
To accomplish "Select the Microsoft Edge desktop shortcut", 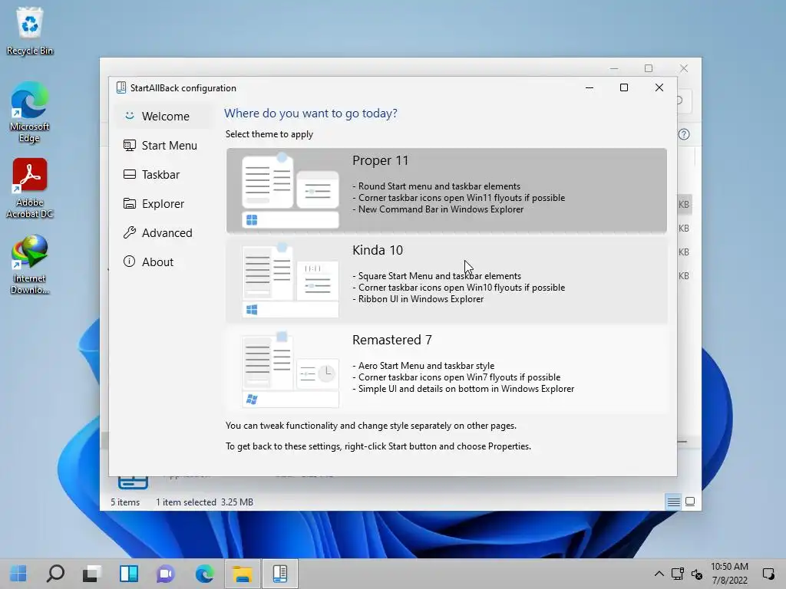I will pyautogui.click(x=30, y=112).
